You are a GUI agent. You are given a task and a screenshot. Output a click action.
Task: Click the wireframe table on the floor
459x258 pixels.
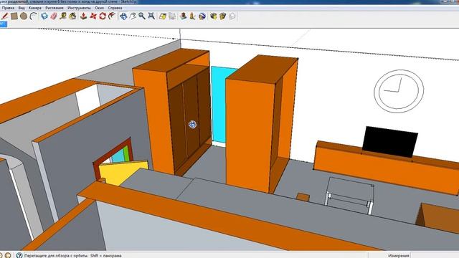tap(349, 195)
